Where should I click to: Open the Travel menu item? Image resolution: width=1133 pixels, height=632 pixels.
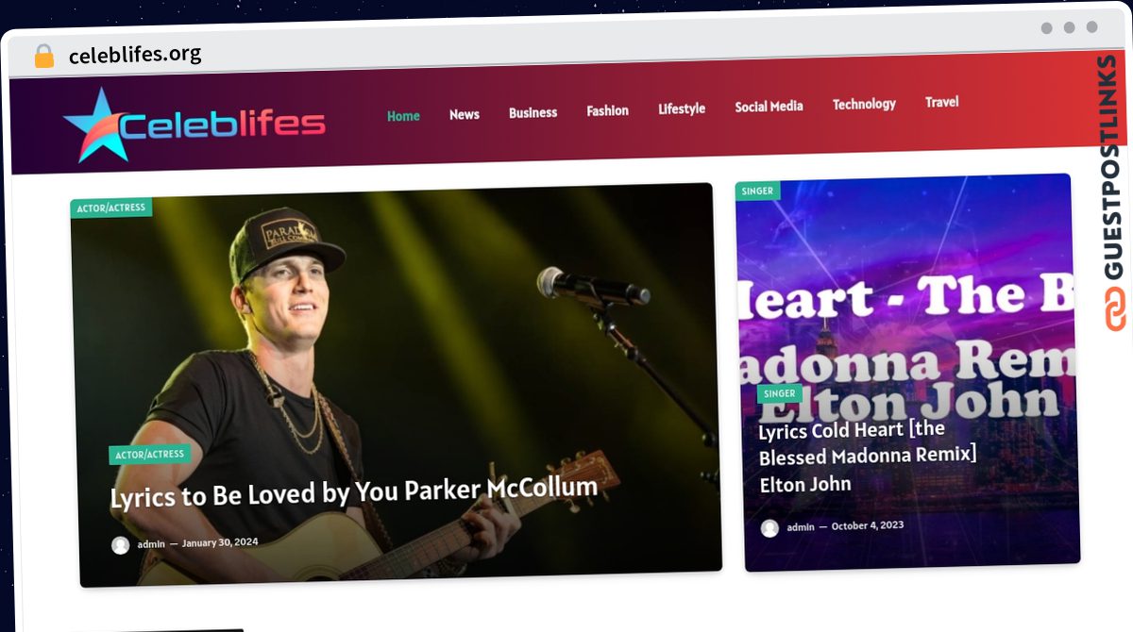click(941, 102)
